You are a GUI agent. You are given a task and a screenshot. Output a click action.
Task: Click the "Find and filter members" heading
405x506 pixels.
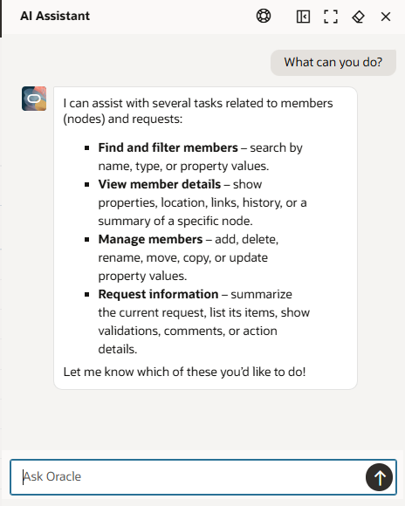[168, 147]
